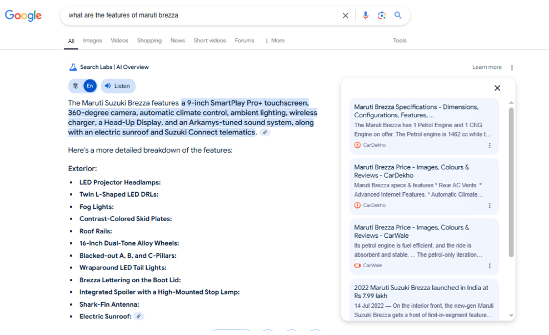Close the sources side panel

[497, 88]
